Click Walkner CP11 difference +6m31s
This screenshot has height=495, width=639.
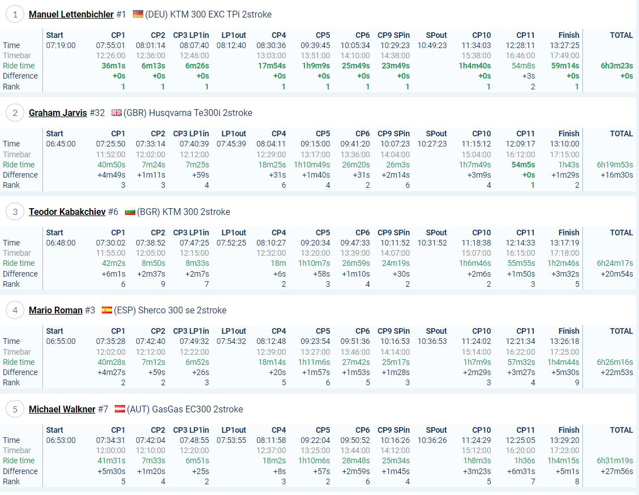[521, 471]
